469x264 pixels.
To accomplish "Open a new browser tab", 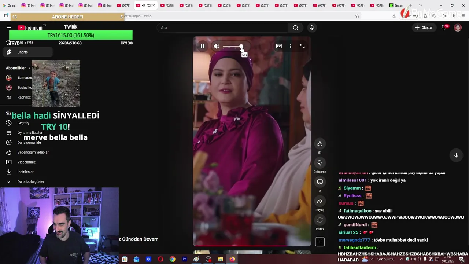I will 411,5.
